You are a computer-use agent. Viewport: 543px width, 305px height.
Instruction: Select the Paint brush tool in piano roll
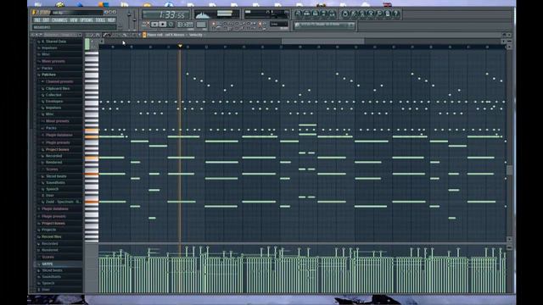click(x=109, y=35)
